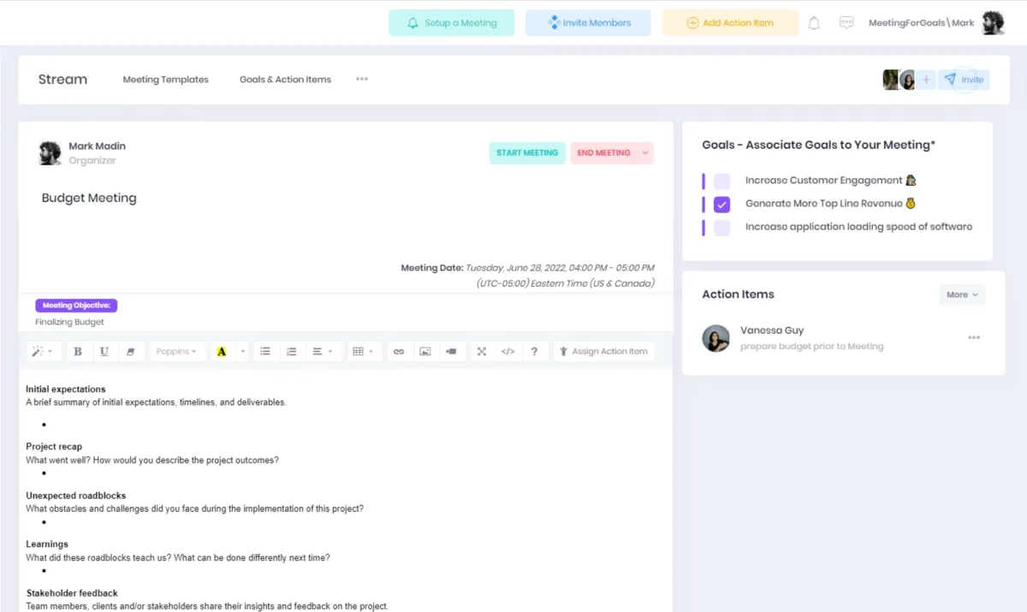Toggle fullscreen editor mode
The image size is (1027, 612).
482,352
